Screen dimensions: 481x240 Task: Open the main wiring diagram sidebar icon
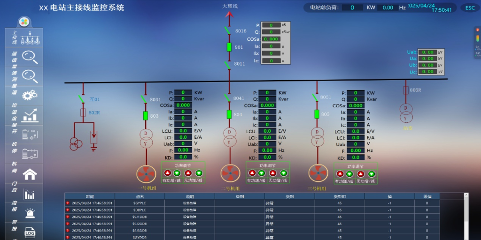click(x=31, y=37)
